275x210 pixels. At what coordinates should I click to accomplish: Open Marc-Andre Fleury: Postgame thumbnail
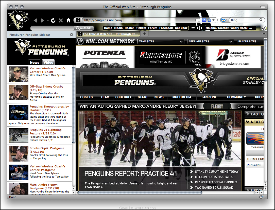coord(19,189)
